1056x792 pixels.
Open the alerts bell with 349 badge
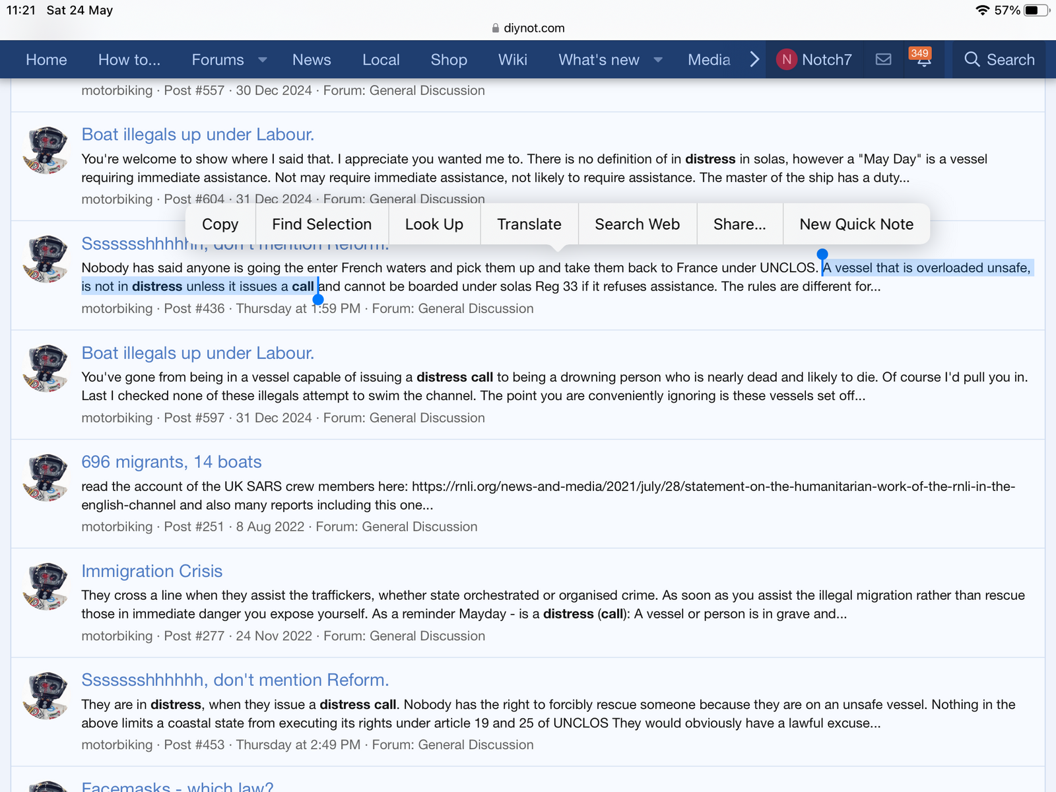tap(923, 59)
